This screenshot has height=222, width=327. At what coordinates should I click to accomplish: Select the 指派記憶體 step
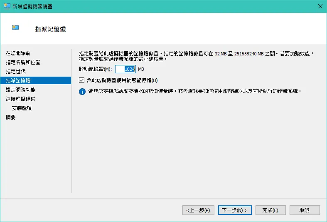click(36, 80)
